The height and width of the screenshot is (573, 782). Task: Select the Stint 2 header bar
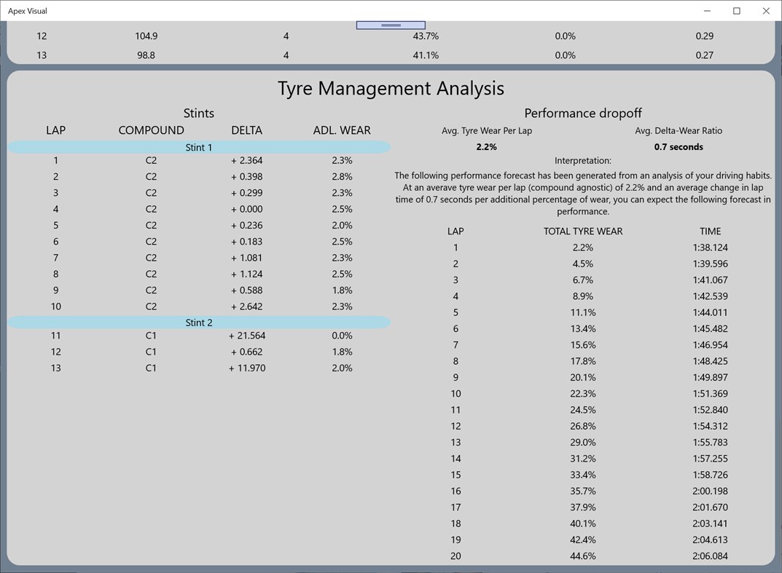coord(199,323)
